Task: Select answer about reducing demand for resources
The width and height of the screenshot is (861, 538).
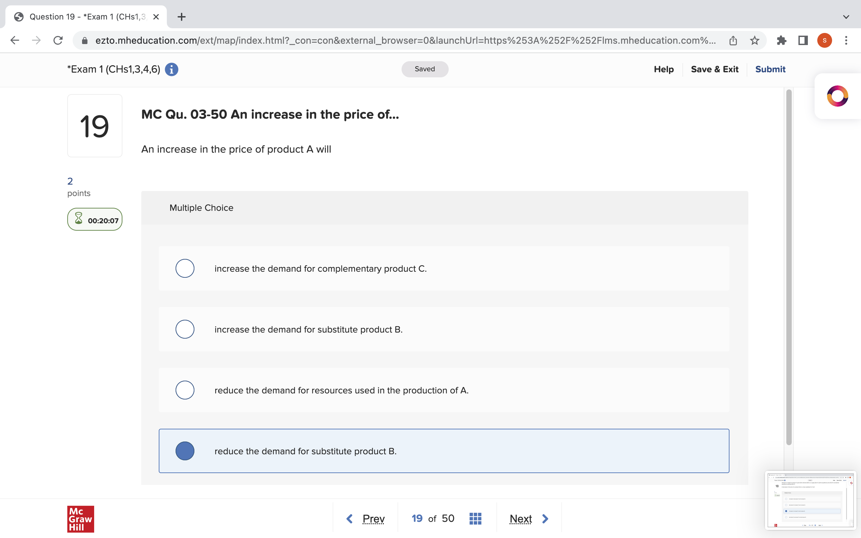Action: click(x=185, y=390)
